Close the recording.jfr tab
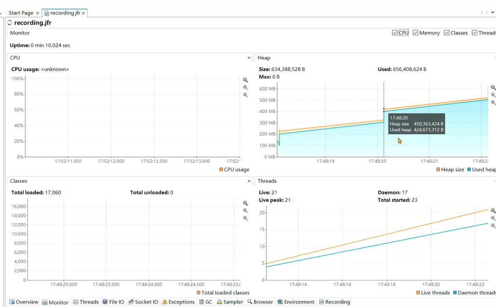 click(83, 13)
